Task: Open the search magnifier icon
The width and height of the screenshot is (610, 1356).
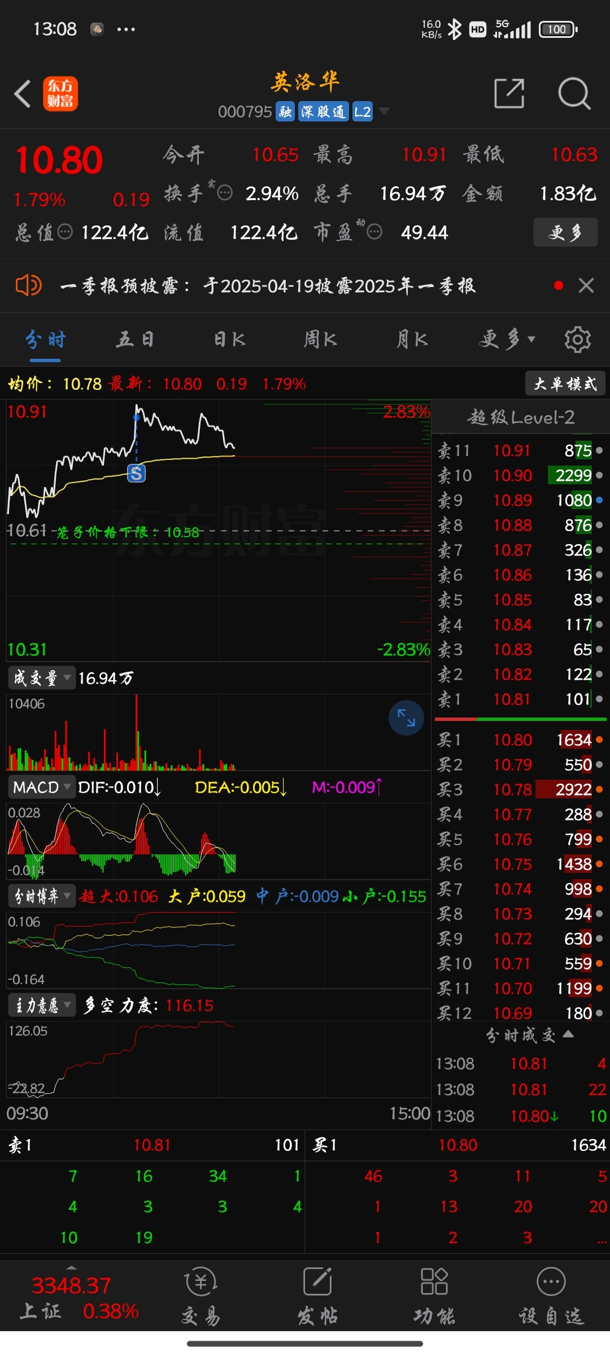Action: pos(574,93)
